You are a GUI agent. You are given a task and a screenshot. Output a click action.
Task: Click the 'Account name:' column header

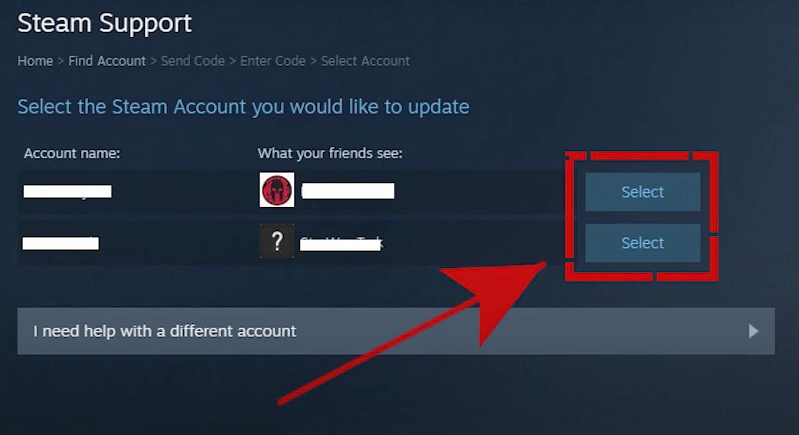click(x=72, y=153)
